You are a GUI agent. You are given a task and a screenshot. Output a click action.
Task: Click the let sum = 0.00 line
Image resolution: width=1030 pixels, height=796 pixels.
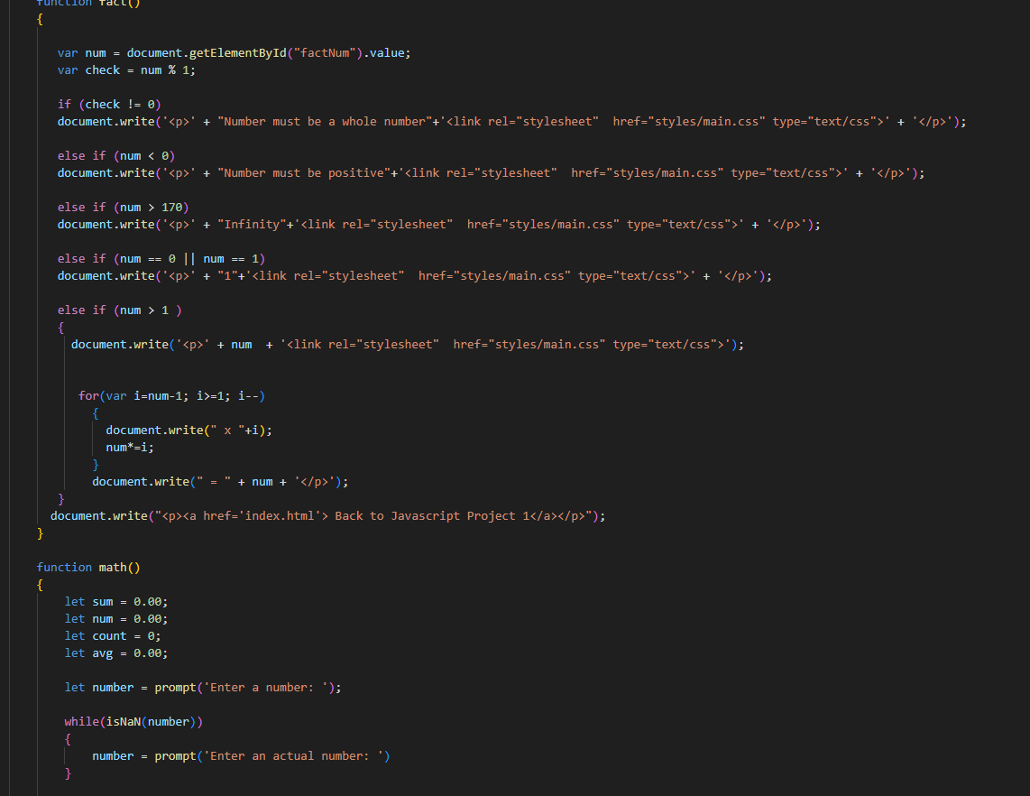click(x=115, y=602)
